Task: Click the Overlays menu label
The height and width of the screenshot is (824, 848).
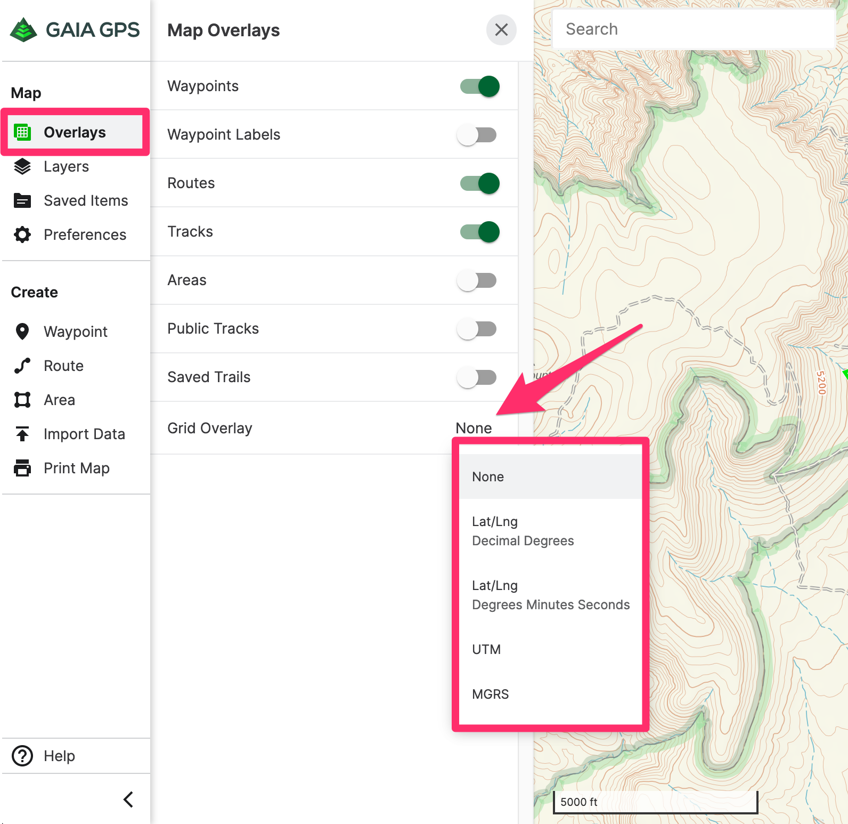Action: 75,132
